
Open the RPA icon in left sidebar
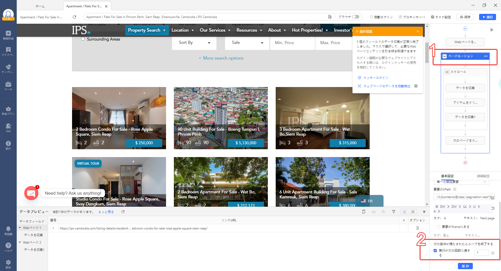pyautogui.click(x=8, y=128)
